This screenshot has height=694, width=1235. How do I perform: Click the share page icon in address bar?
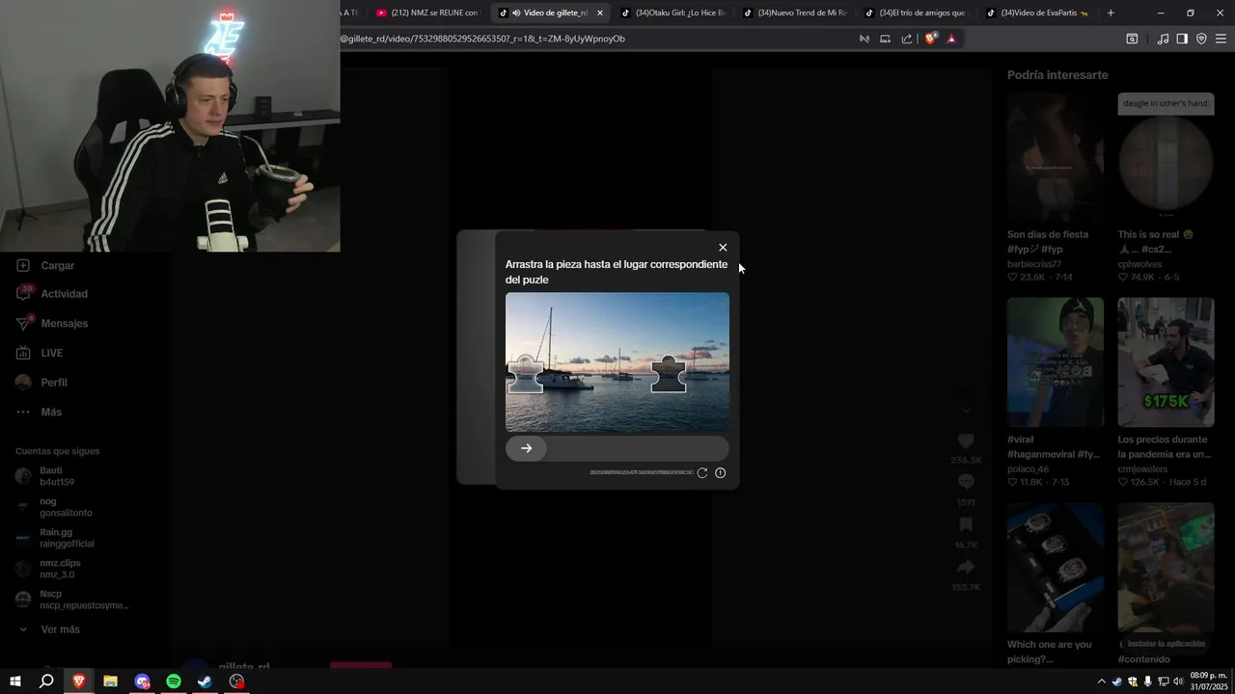click(x=907, y=39)
